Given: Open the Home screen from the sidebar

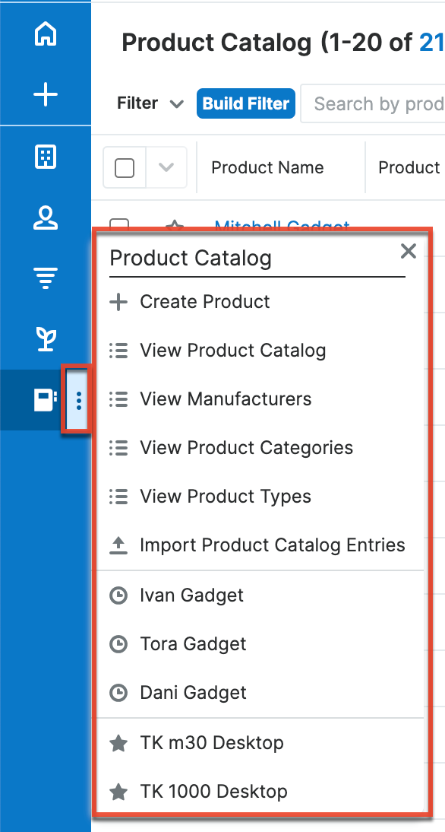Looking at the screenshot, I should pos(46,33).
